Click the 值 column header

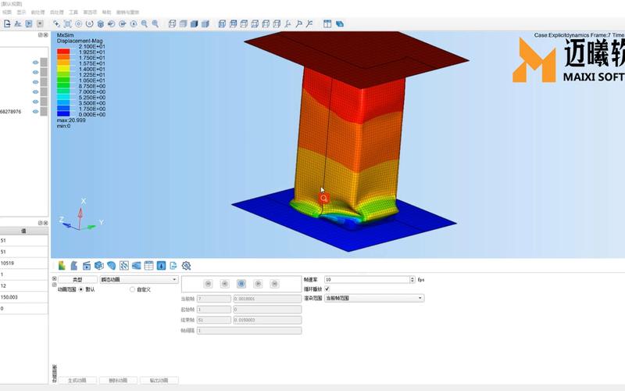tap(24, 231)
